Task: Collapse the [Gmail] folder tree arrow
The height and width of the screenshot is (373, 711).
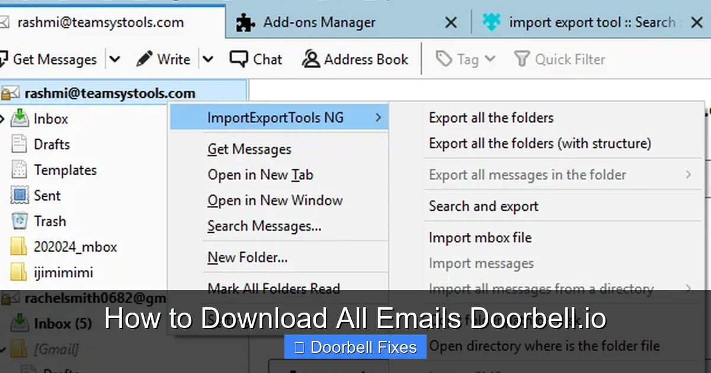Action: [4, 349]
